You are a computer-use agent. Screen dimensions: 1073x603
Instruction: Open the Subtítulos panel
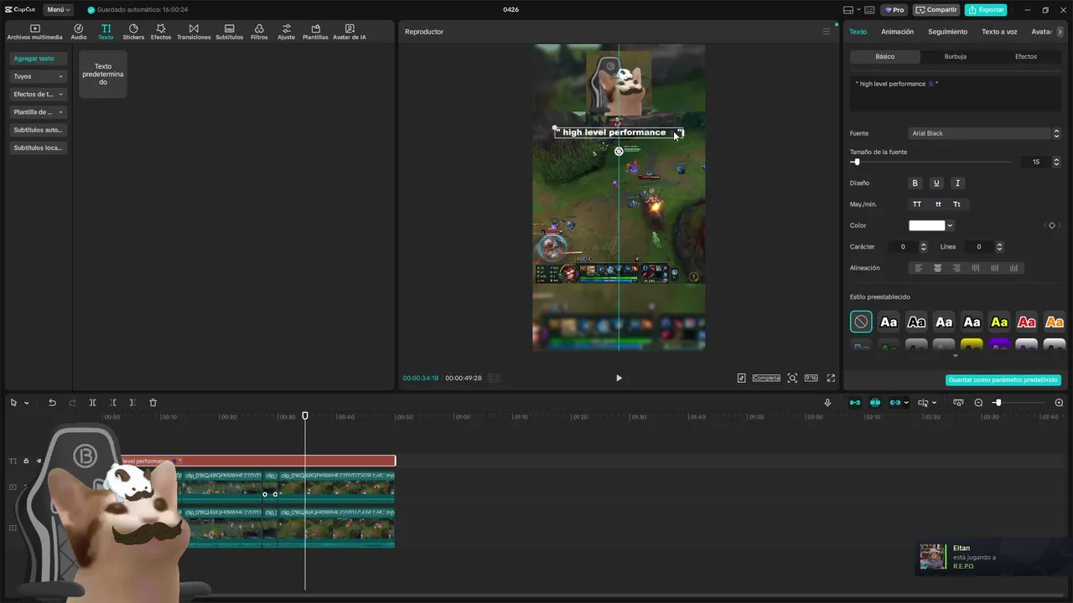click(x=230, y=33)
